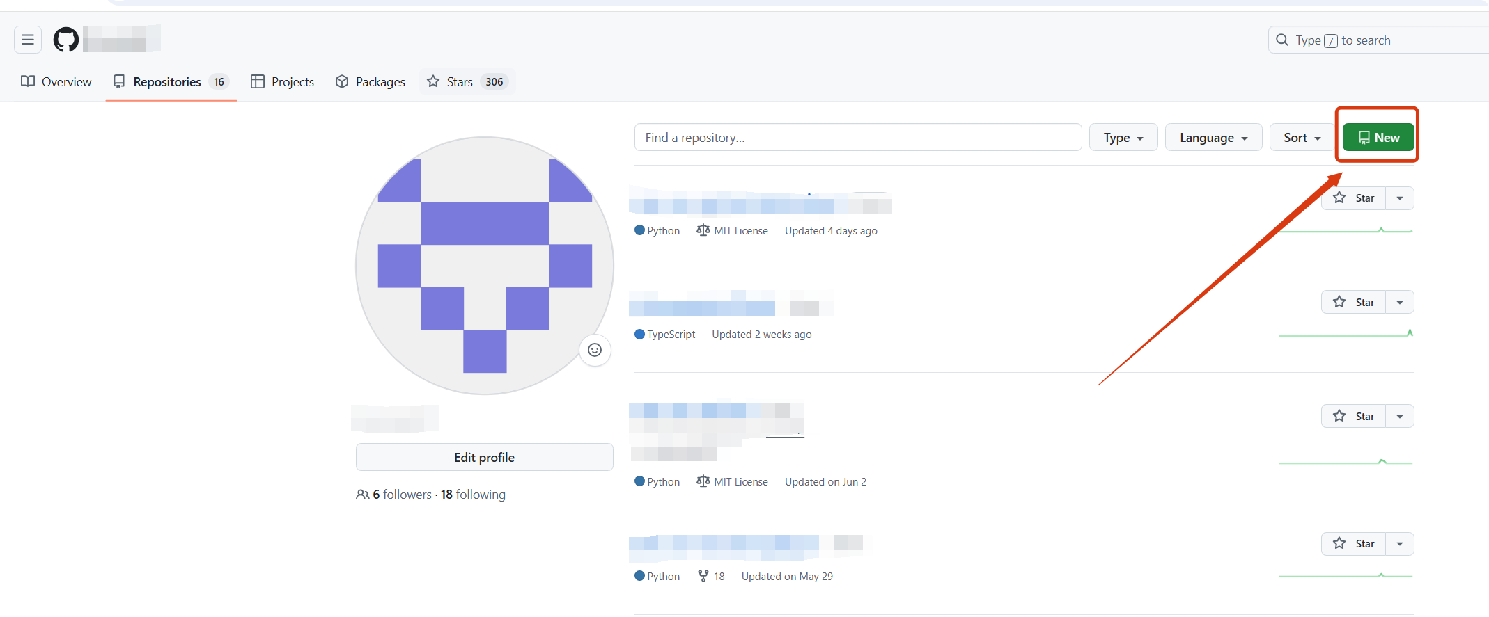Click the search magnifier icon
This screenshot has width=1489, height=617.
1282,40
